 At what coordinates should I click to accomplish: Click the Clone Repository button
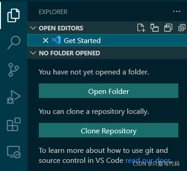pos(109,130)
